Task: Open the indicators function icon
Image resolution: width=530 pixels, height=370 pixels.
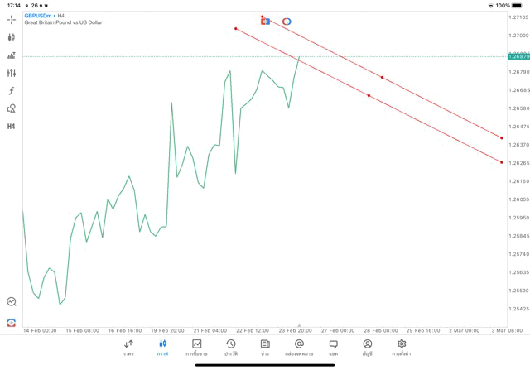Action: point(12,91)
